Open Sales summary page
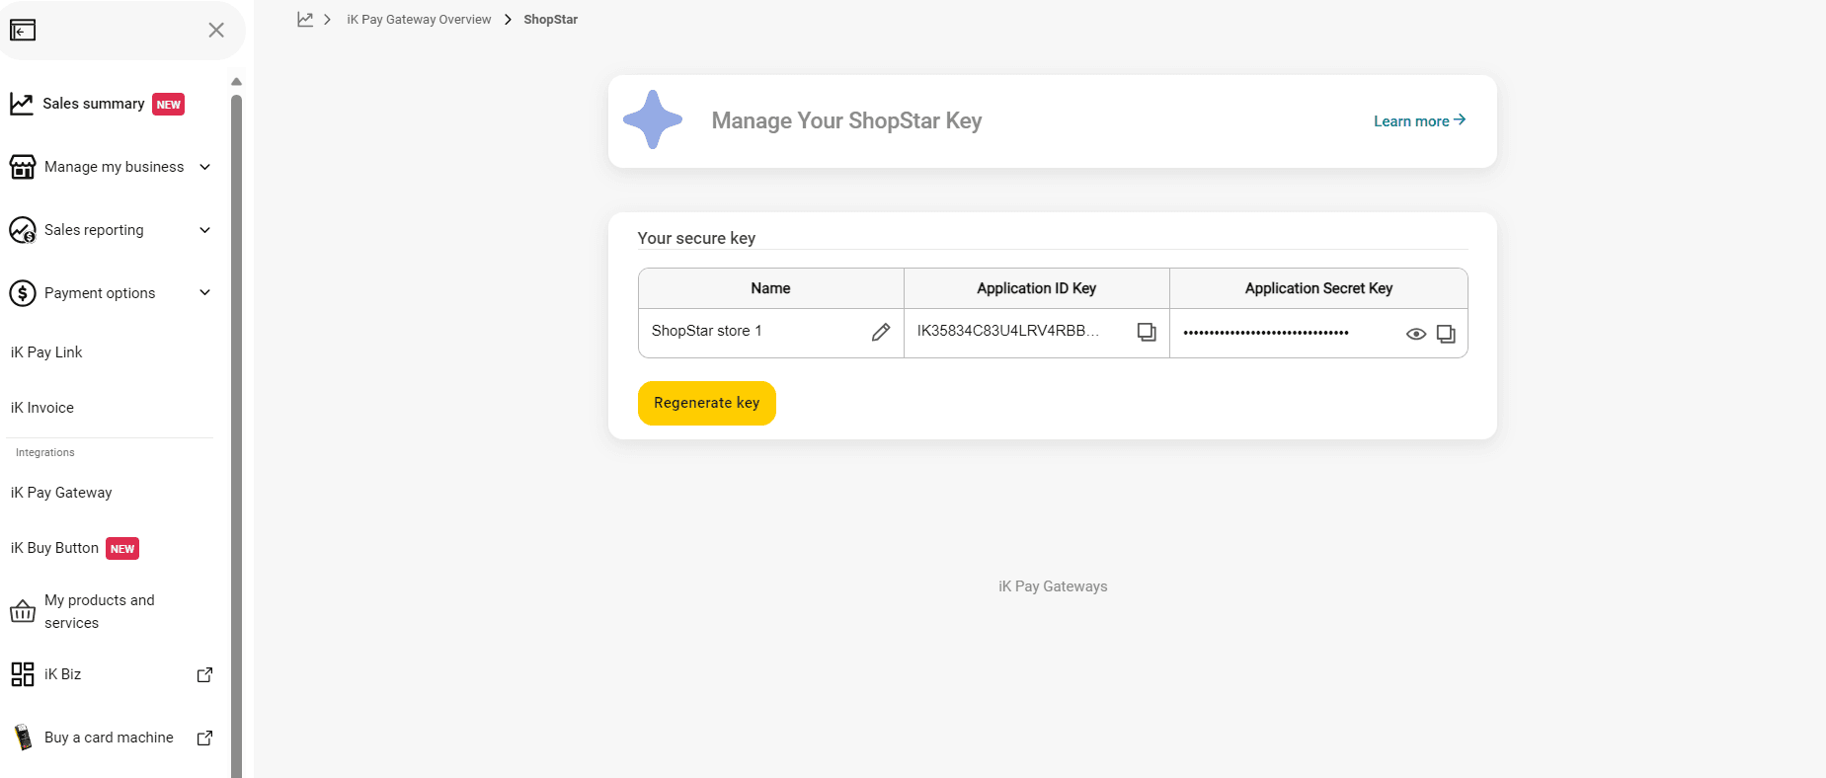 click(x=94, y=104)
